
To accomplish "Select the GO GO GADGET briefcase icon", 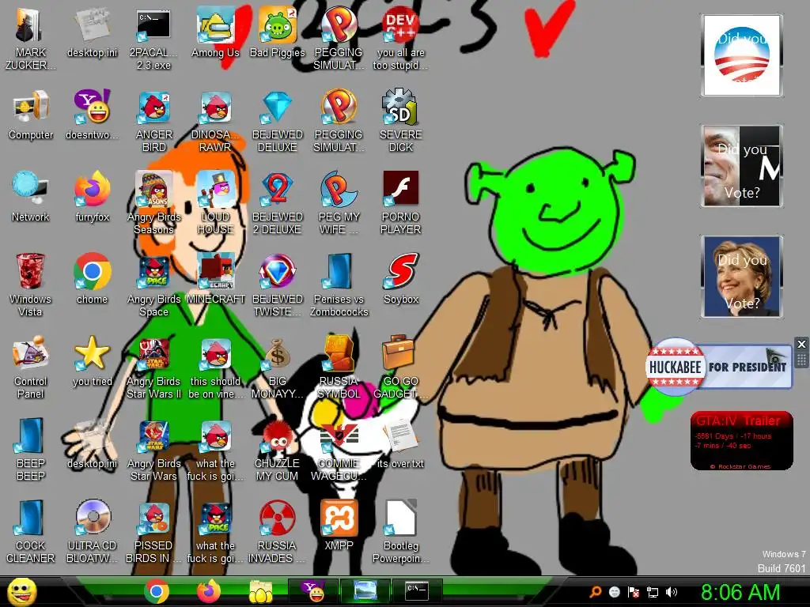I will tap(401, 368).
